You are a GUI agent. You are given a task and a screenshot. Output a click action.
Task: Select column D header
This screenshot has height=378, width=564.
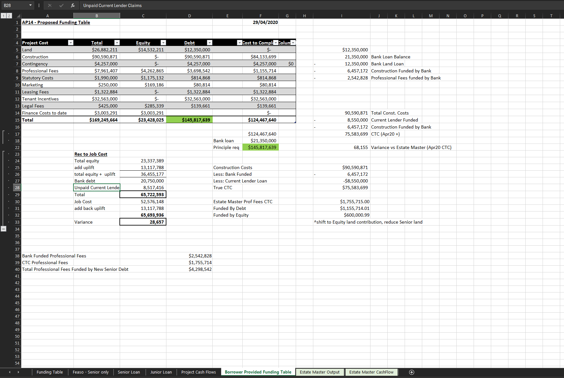tap(189, 16)
